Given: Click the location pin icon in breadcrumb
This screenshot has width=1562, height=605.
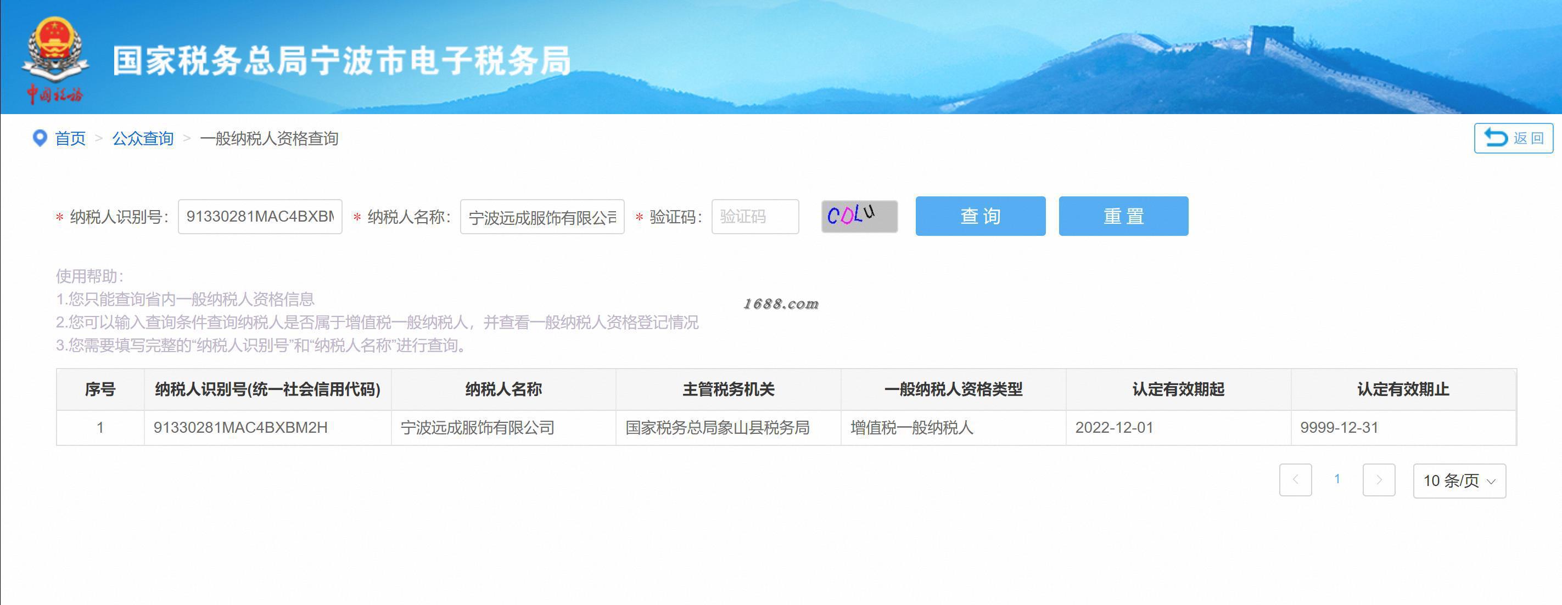Looking at the screenshot, I should 40,138.
